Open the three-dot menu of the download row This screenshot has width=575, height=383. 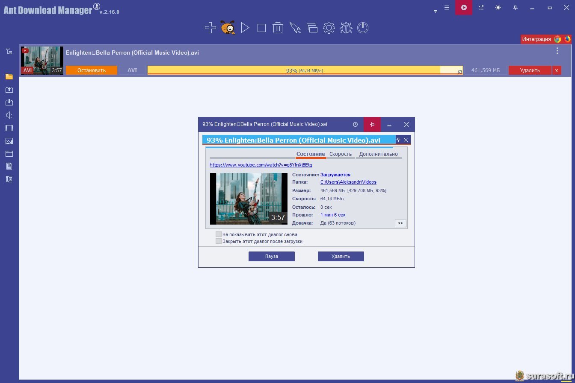click(557, 51)
